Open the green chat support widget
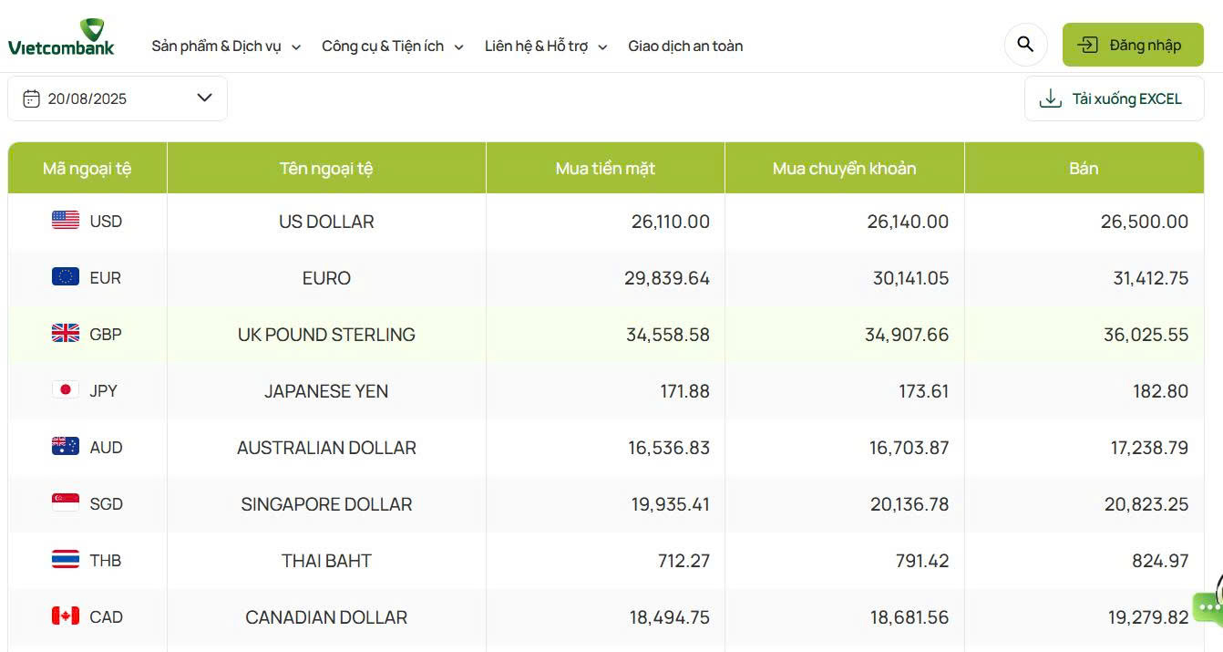 coord(1209,606)
